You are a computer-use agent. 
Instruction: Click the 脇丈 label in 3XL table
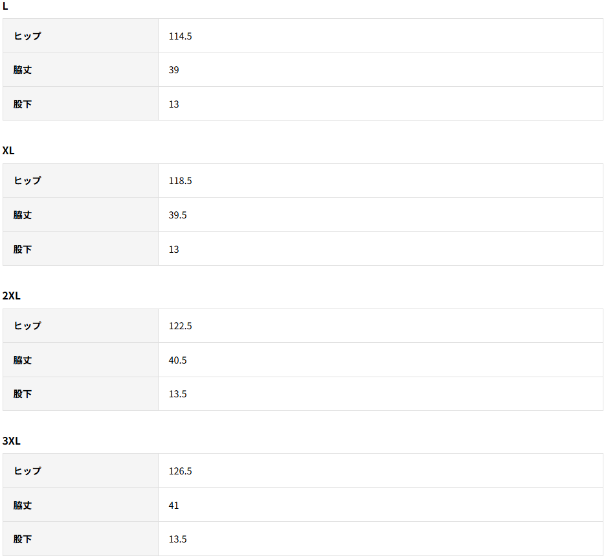23,506
